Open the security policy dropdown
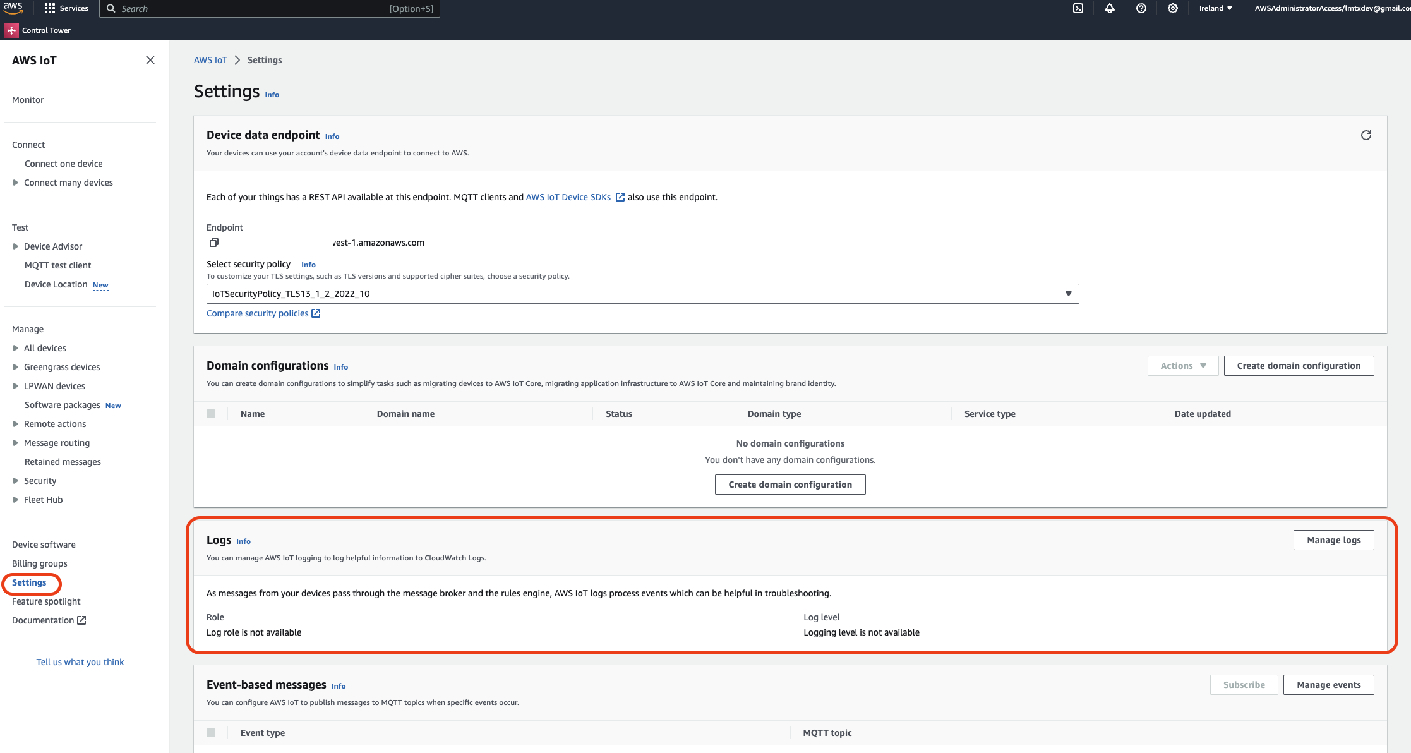Image resolution: width=1411 pixels, height=753 pixels. coord(642,294)
